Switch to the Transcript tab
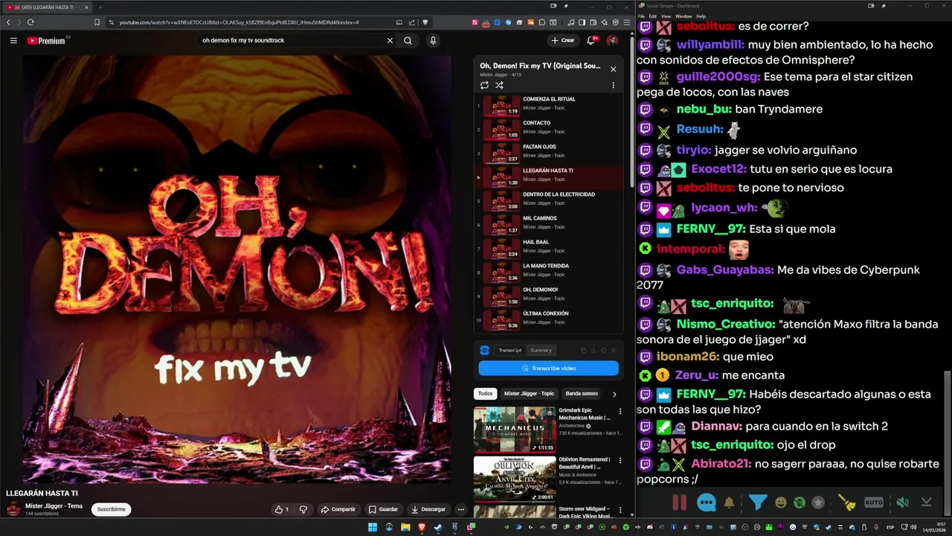Viewport: 952px width, 536px height. click(x=510, y=351)
